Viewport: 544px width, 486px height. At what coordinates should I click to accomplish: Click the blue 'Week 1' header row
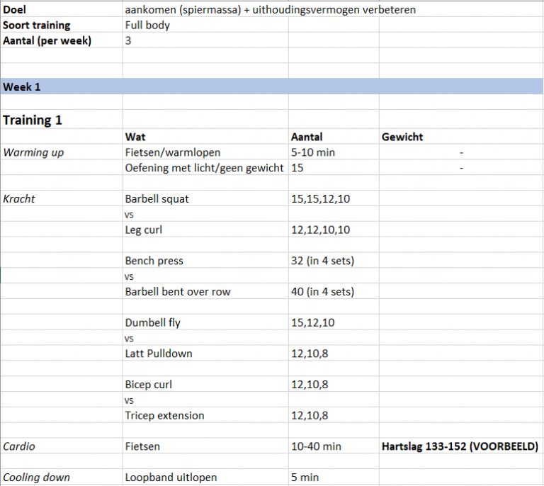[x=272, y=87]
